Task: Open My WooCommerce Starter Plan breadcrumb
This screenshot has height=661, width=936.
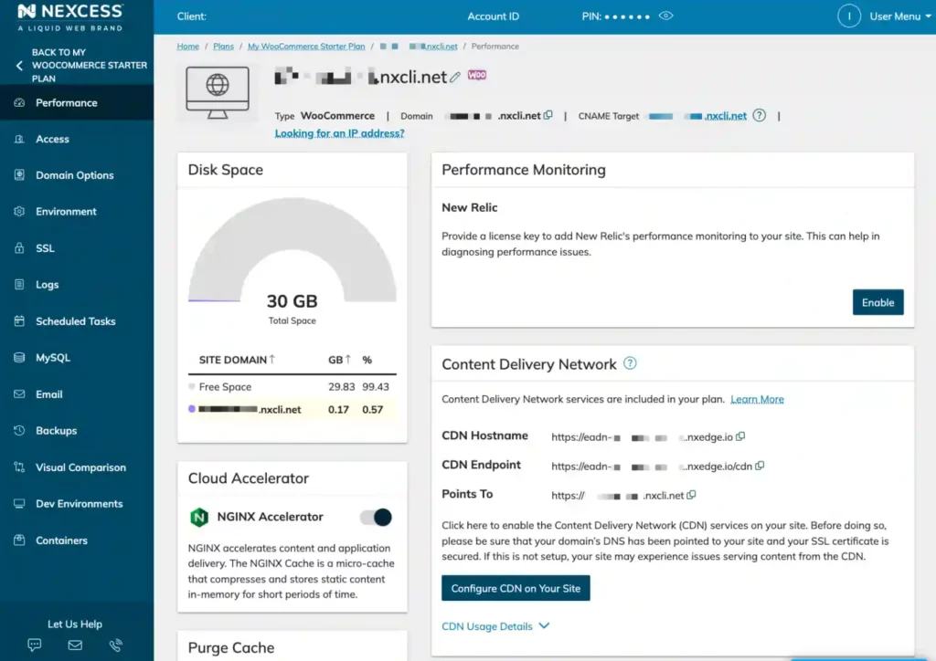Action: (x=305, y=46)
